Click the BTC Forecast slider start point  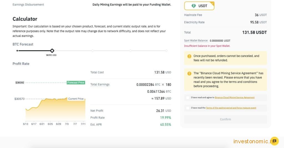17,51
